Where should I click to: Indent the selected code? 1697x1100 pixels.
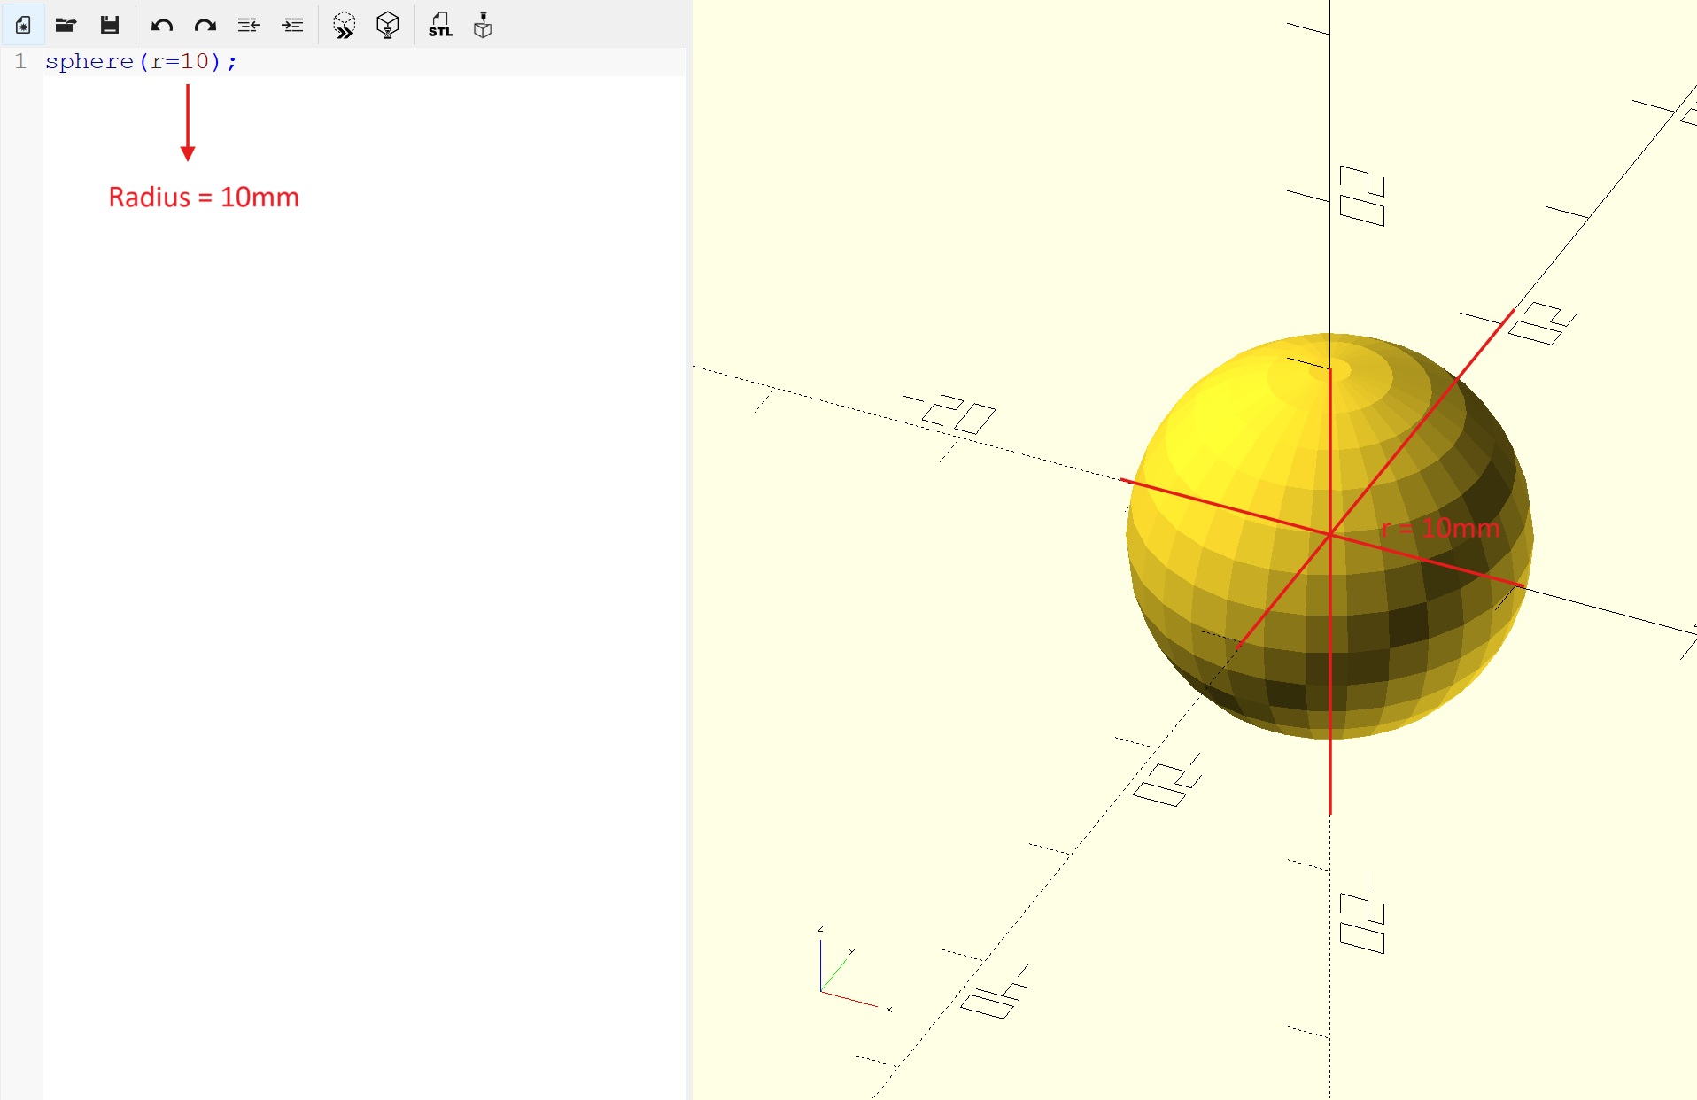(292, 25)
